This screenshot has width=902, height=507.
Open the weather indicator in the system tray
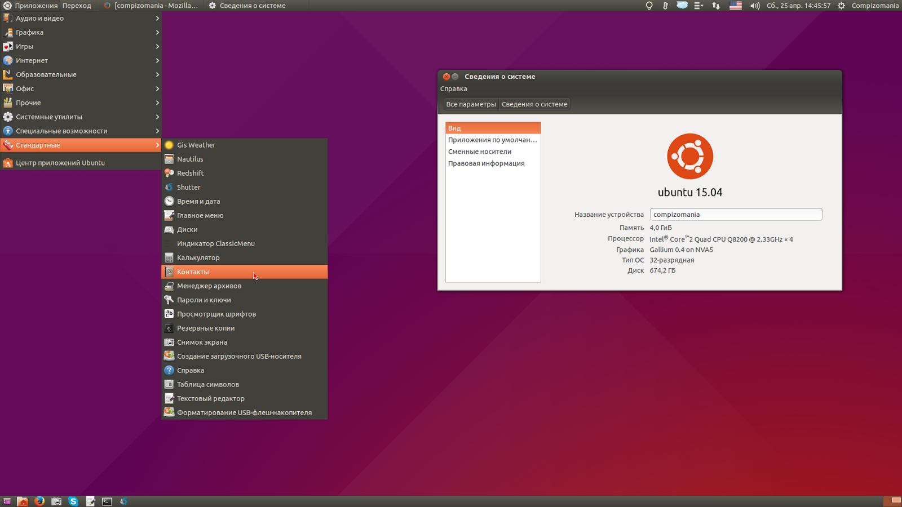[x=682, y=6]
